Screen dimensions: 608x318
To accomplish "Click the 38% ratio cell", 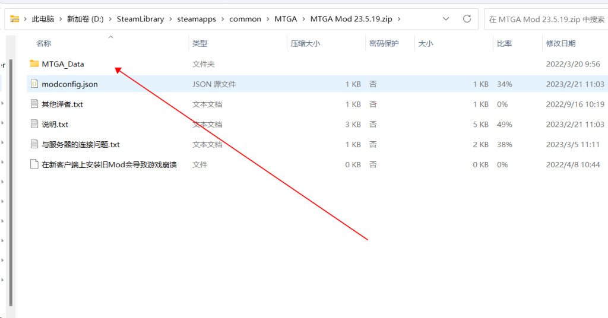I will pyautogui.click(x=505, y=145).
